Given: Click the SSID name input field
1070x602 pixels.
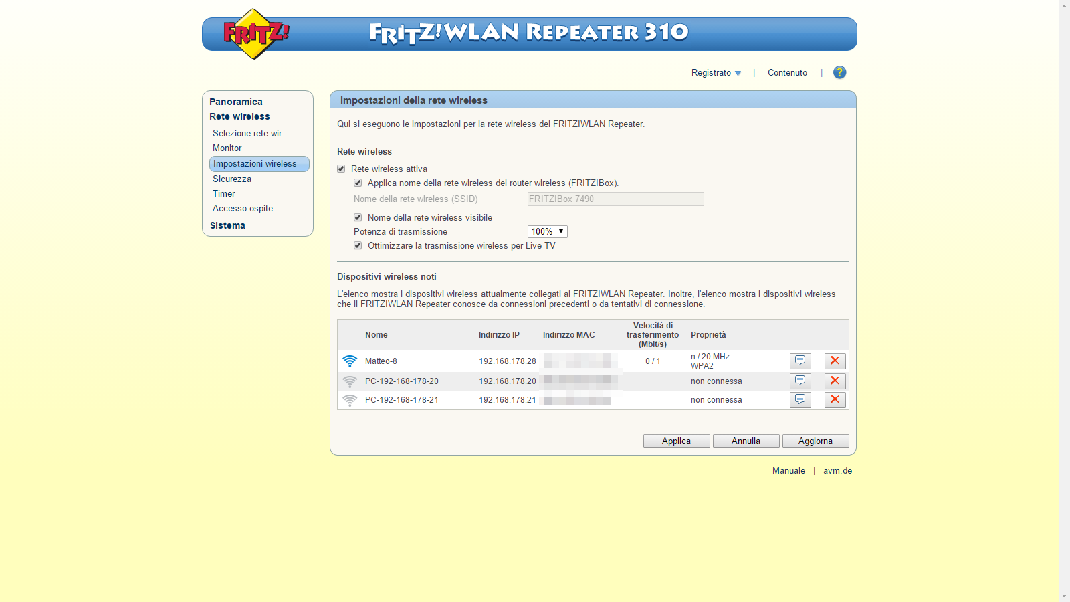Looking at the screenshot, I should pyautogui.click(x=615, y=199).
